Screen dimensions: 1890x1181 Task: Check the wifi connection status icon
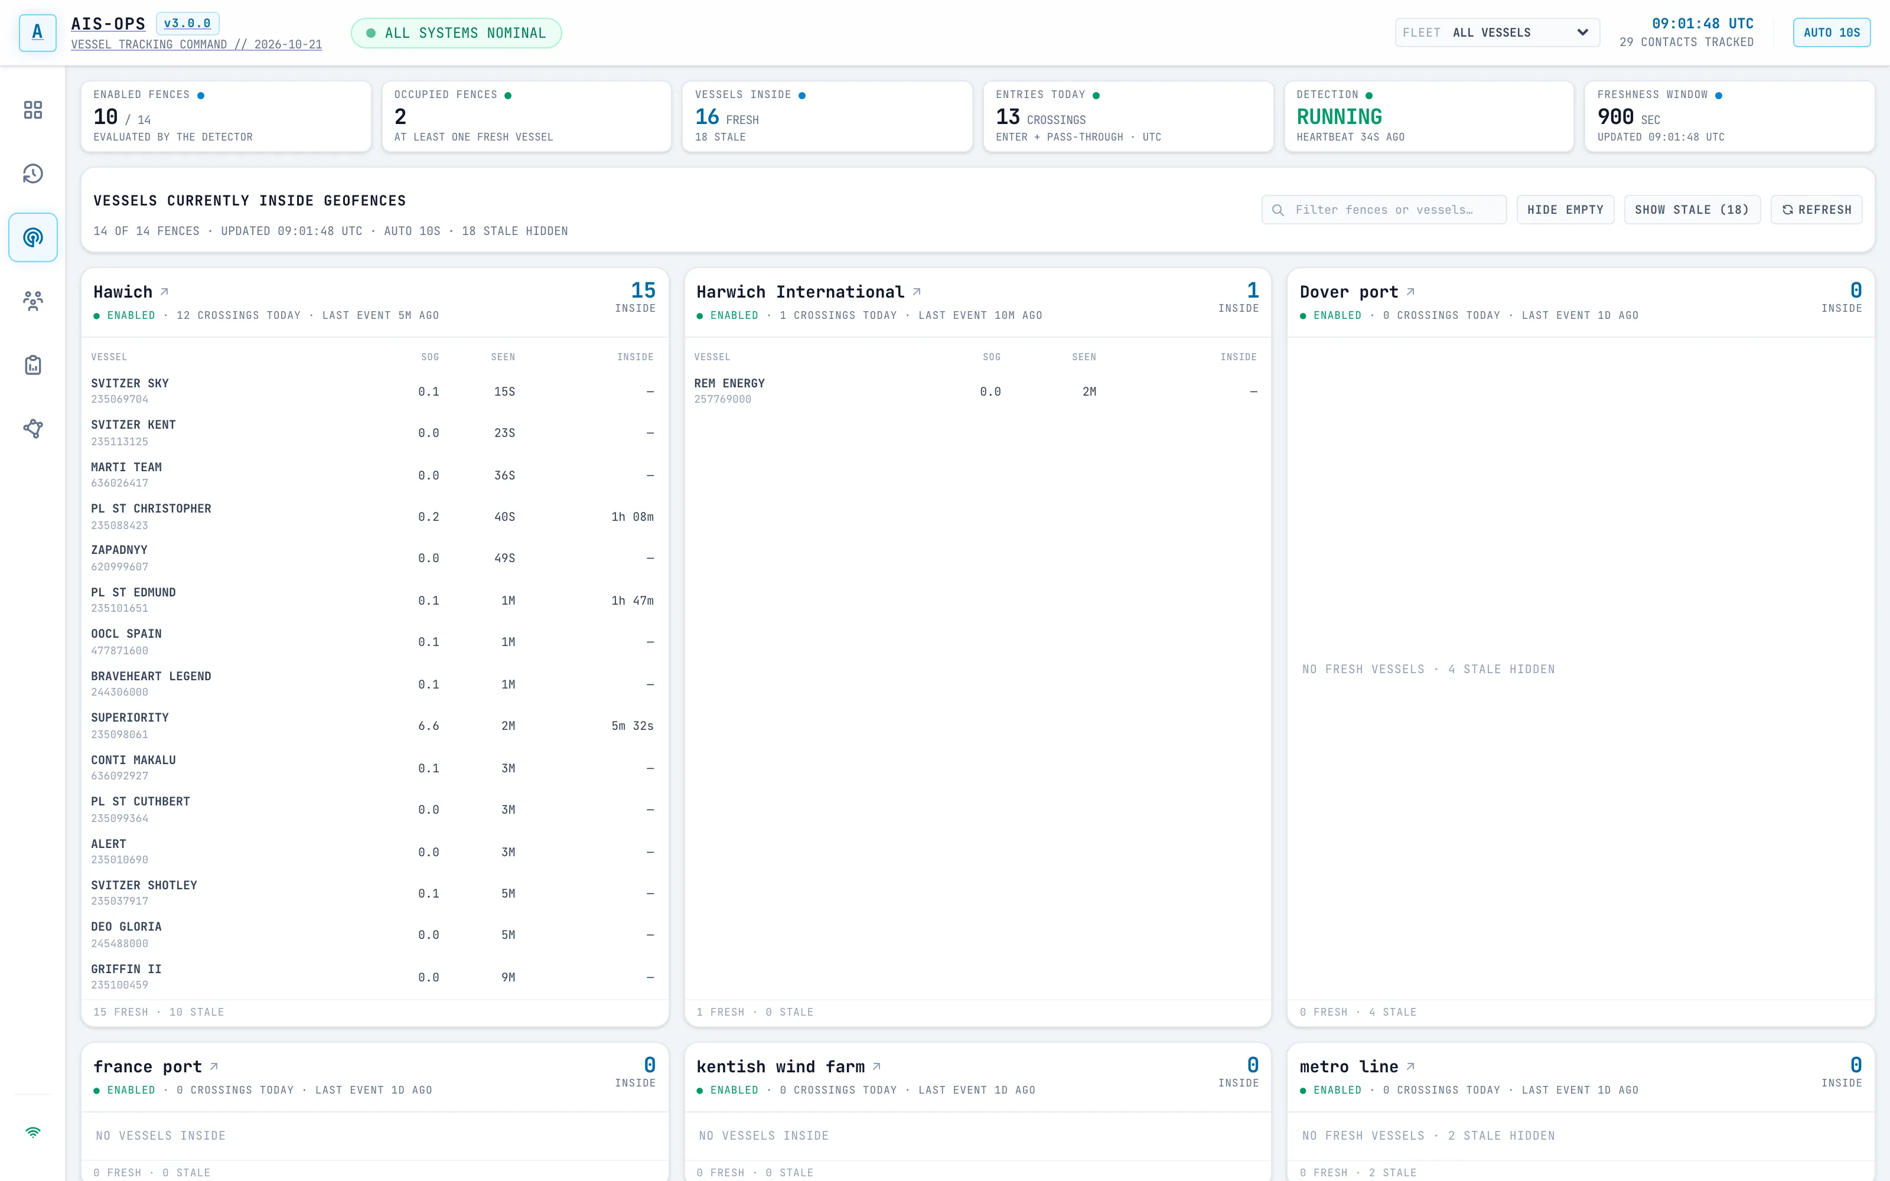[33, 1132]
